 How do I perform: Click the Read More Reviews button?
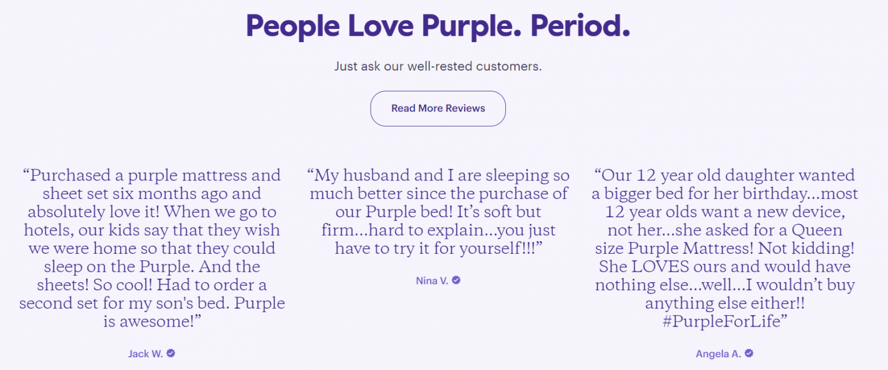[x=438, y=109]
